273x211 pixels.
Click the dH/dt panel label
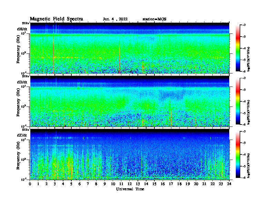pos(22,29)
